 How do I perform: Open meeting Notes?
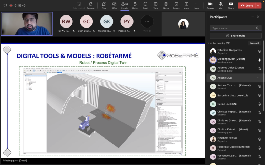166,5
